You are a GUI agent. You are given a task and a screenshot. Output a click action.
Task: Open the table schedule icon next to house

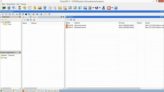pyautogui.click(x=30, y=8)
